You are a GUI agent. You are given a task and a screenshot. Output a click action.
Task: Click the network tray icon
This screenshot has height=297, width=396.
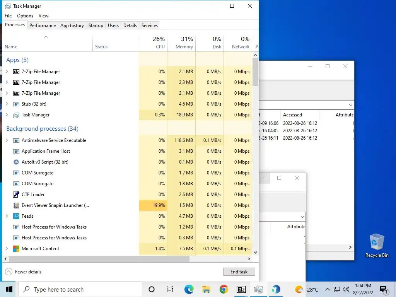[337, 289]
